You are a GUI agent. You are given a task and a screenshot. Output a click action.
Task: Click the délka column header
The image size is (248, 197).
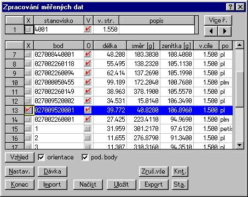[110, 46]
